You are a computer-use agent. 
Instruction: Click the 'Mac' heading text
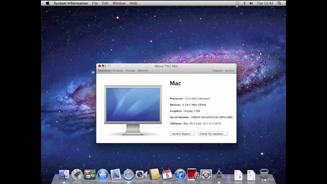pyautogui.click(x=176, y=83)
